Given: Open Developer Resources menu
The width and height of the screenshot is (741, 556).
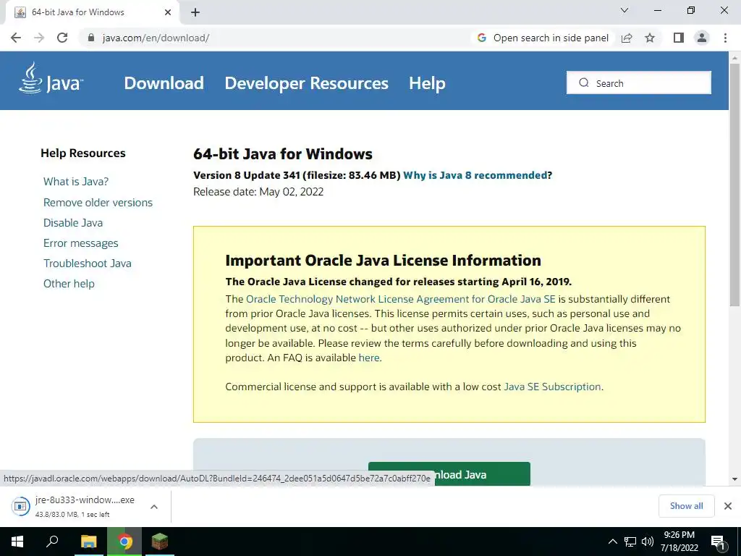Looking at the screenshot, I should [306, 83].
